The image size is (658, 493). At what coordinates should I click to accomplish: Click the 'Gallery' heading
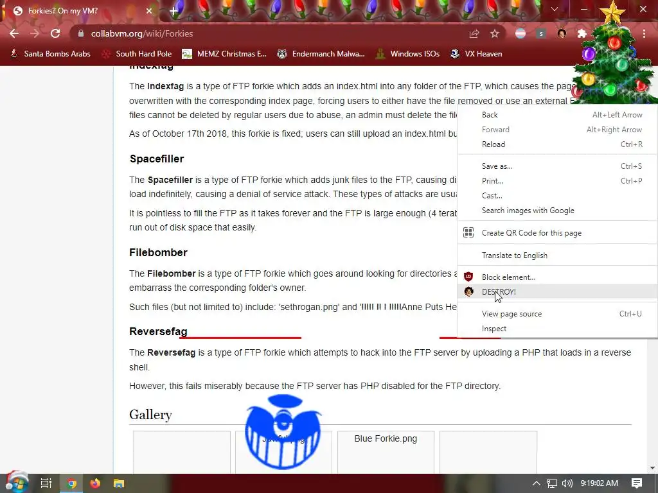pos(150,415)
